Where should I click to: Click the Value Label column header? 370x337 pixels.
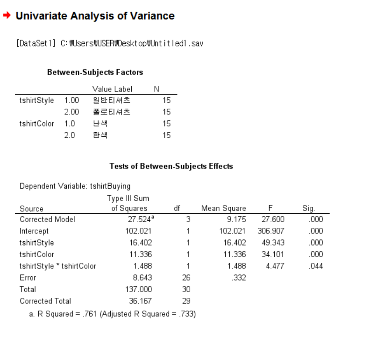[x=112, y=89]
